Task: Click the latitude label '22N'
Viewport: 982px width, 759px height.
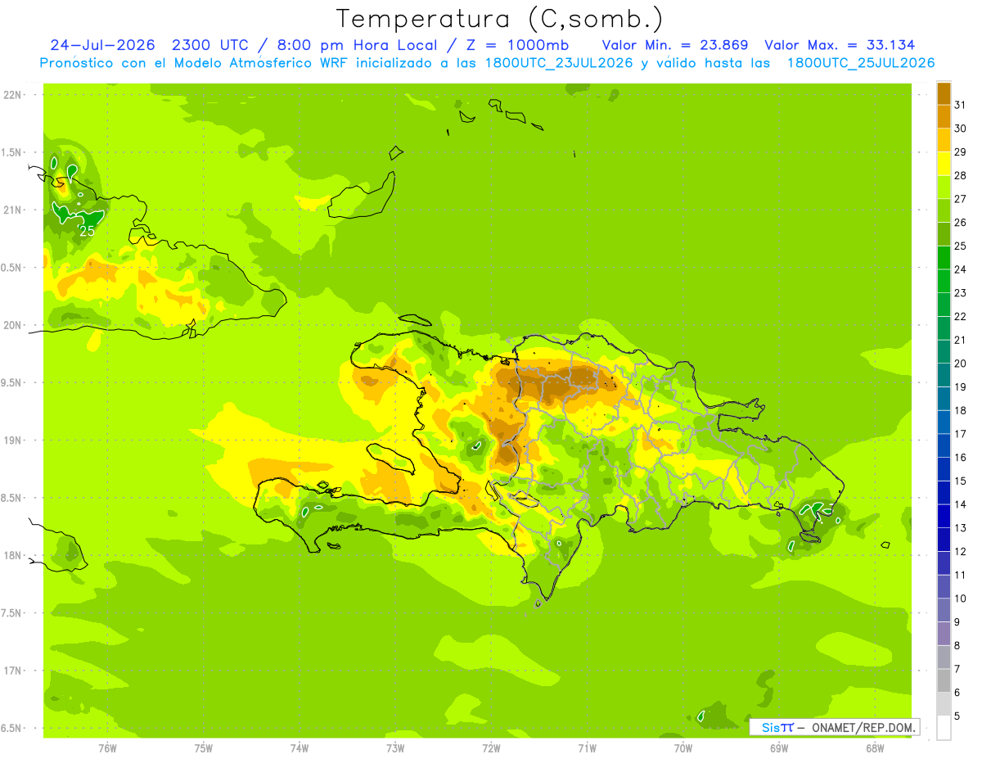Action: [x=13, y=95]
